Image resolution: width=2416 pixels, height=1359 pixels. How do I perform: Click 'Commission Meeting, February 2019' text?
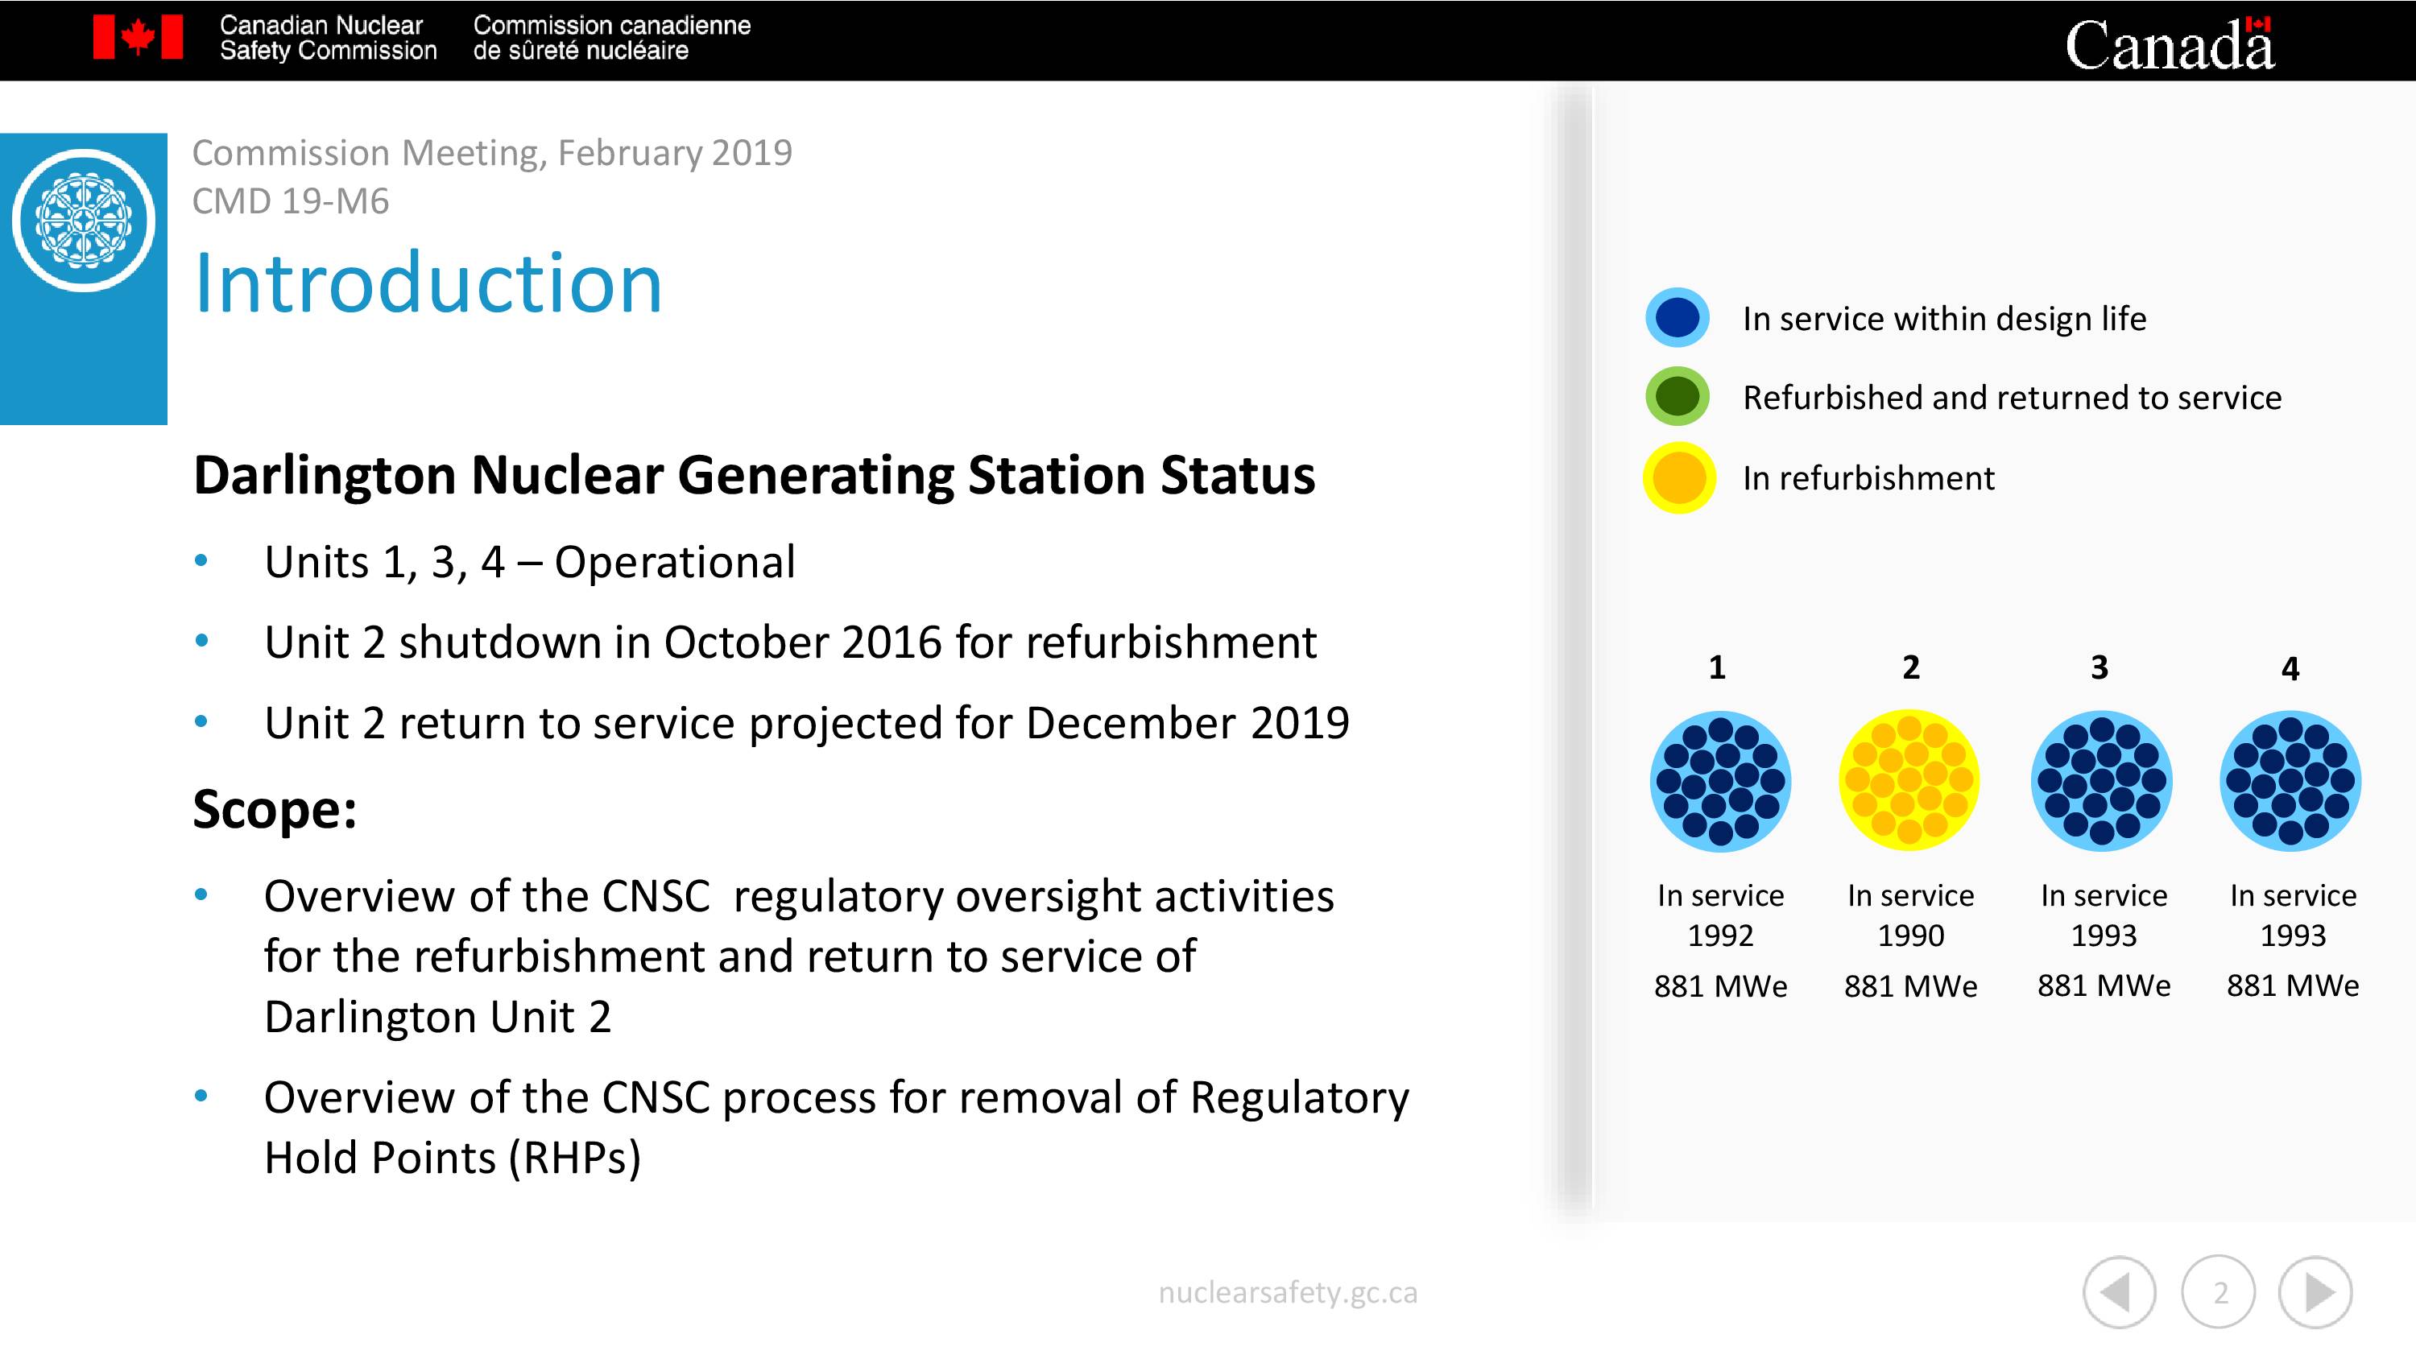pos(492,153)
